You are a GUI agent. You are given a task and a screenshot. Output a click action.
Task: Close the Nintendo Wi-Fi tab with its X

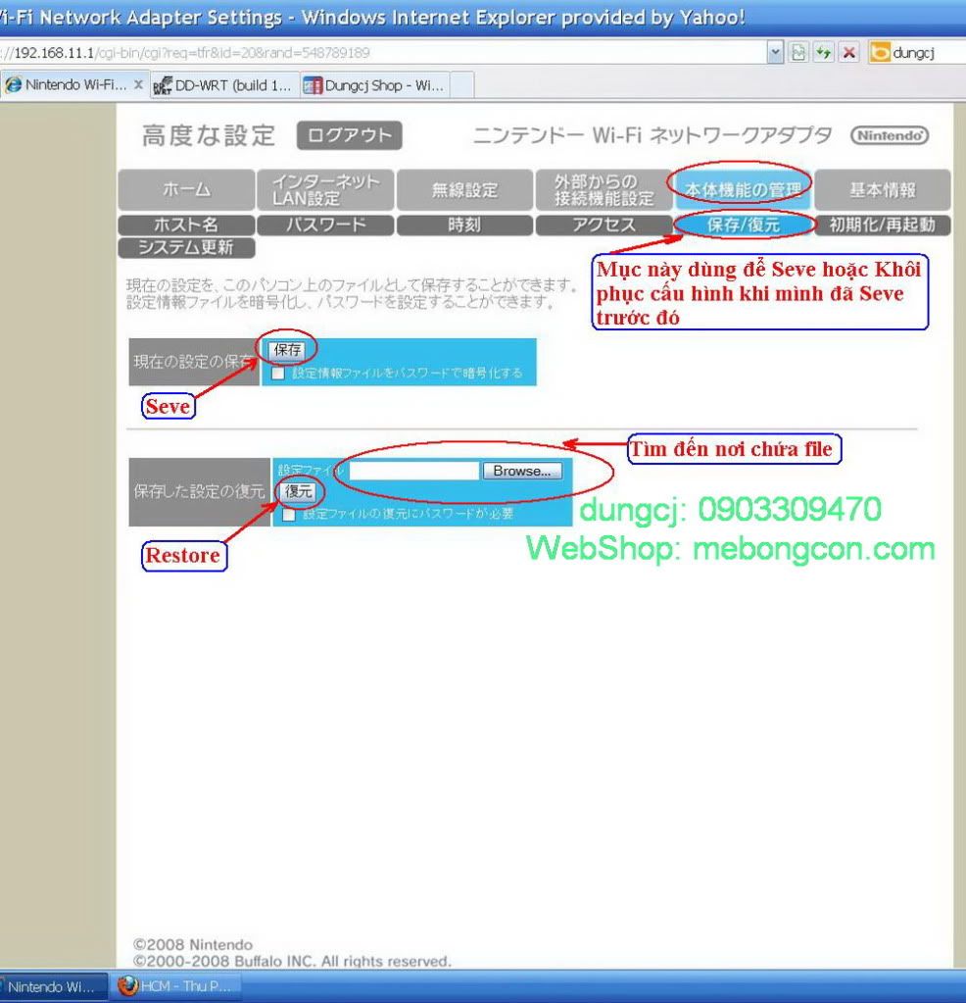click(138, 85)
